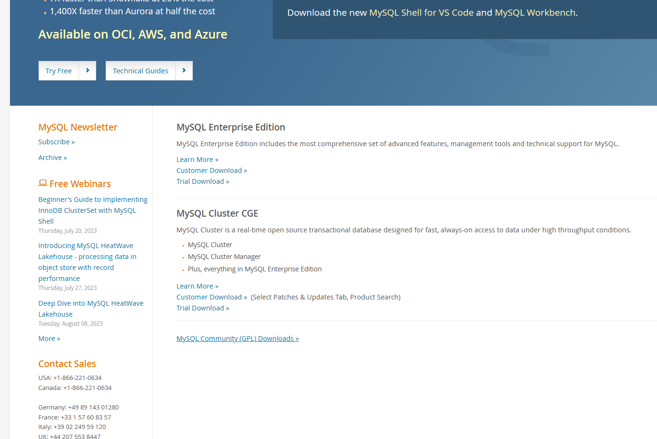The width and height of the screenshot is (657, 439).
Task: Click USA phone number +1-866-221-0634
Action: pyautogui.click(x=78, y=378)
